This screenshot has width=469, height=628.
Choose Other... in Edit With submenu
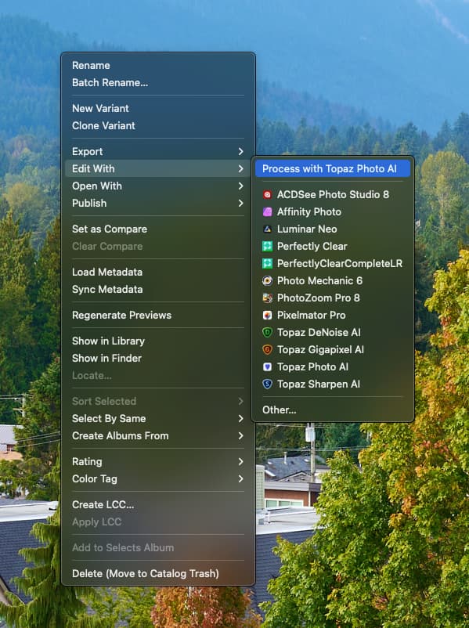(333, 410)
